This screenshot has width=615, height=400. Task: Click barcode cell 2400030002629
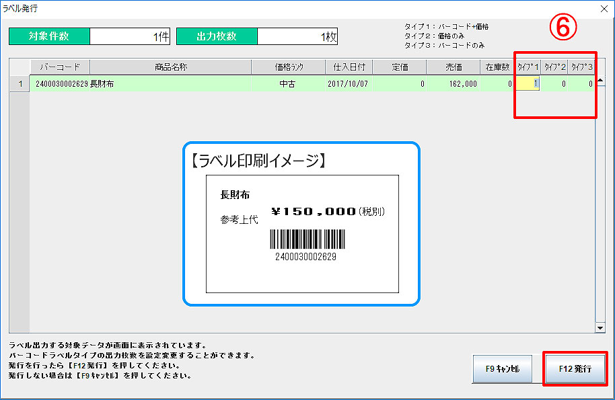[60, 84]
